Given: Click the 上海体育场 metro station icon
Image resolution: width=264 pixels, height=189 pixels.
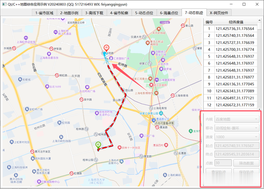Looking at the screenshot, I should [172, 95].
